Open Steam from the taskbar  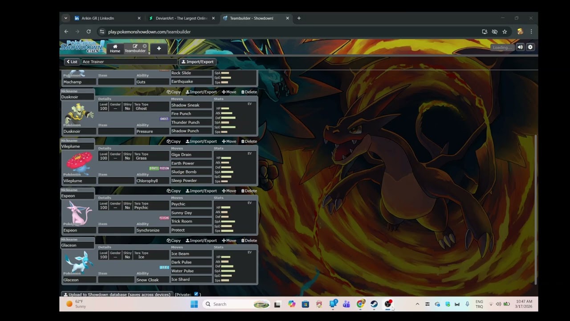point(374,304)
